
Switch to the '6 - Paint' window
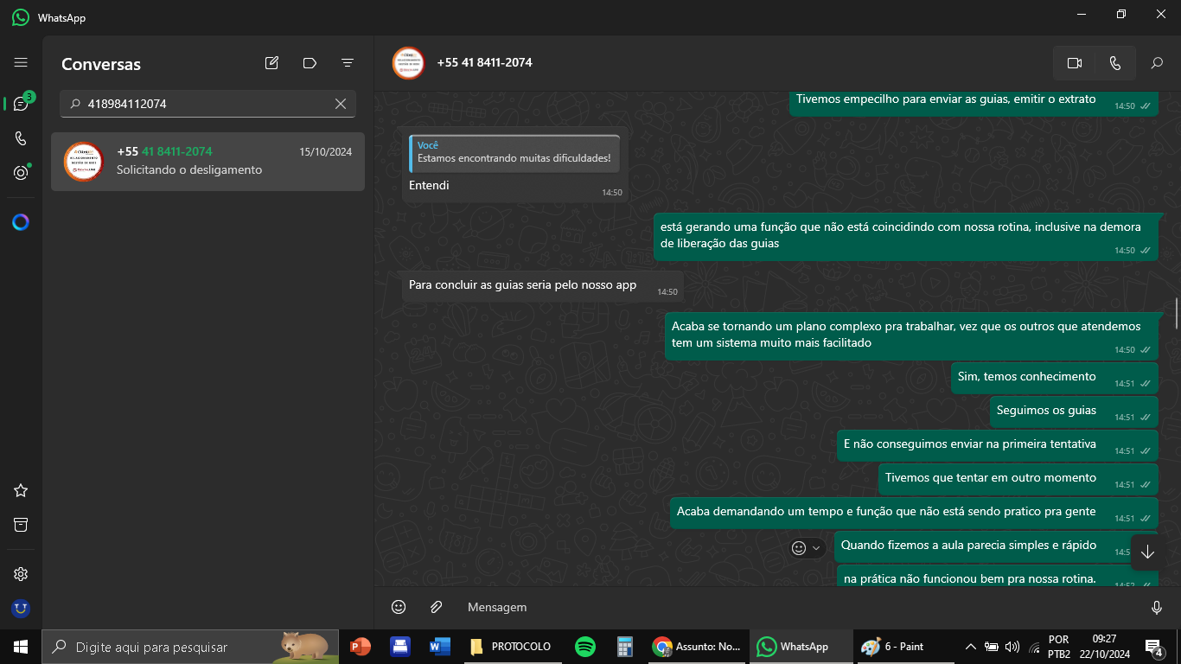coord(904,647)
